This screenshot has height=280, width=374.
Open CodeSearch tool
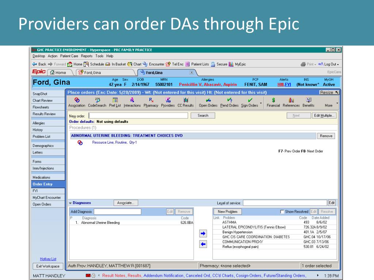pos(97,102)
